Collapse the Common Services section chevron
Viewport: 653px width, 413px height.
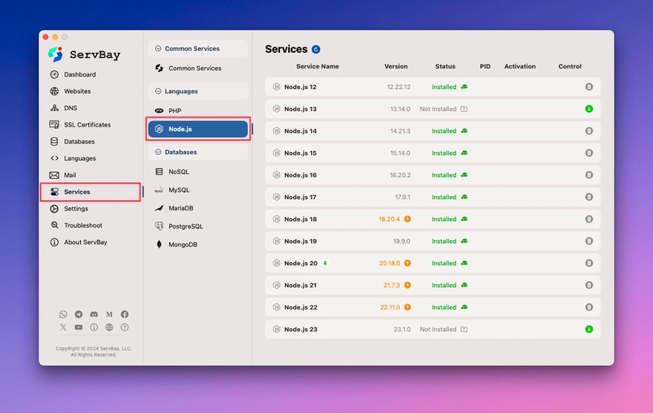158,49
